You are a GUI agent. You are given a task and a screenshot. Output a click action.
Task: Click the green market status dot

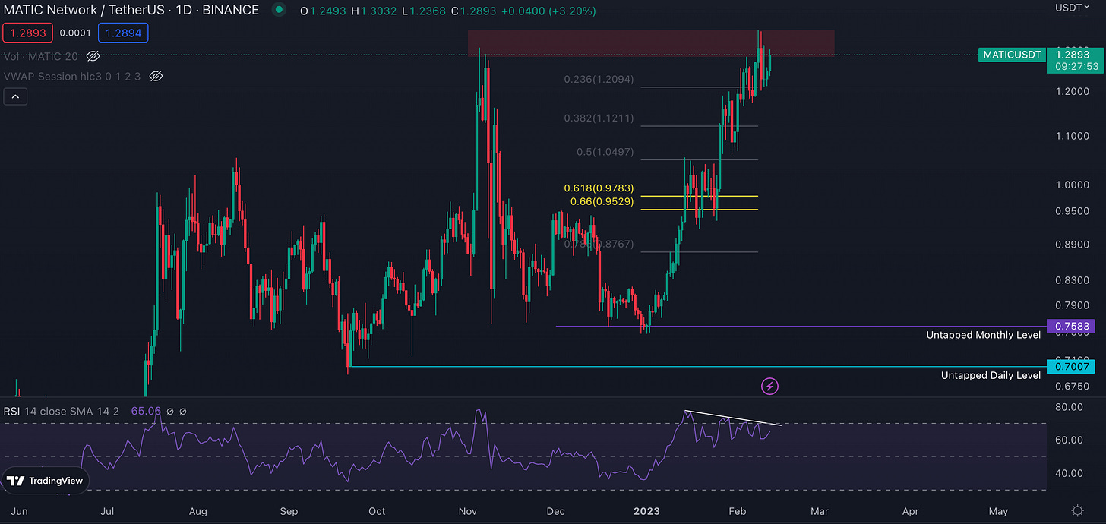pos(279,11)
